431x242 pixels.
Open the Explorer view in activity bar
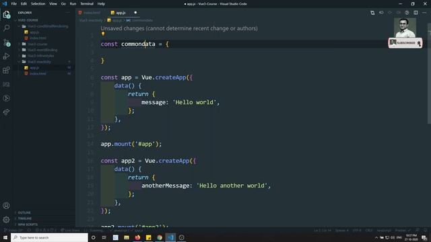(6, 14)
